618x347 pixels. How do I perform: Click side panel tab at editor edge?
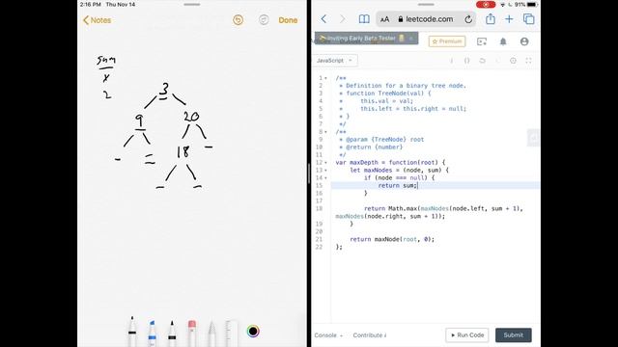[x=533, y=137]
